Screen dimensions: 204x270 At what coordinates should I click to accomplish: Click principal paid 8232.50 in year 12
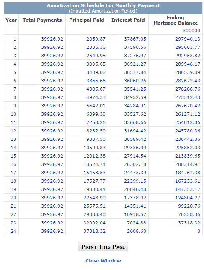pyautogui.click(x=87, y=131)
